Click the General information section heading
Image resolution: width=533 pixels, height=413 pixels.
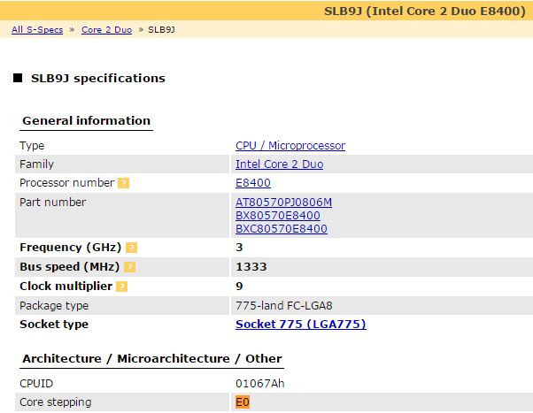click(x=87, y=121)
